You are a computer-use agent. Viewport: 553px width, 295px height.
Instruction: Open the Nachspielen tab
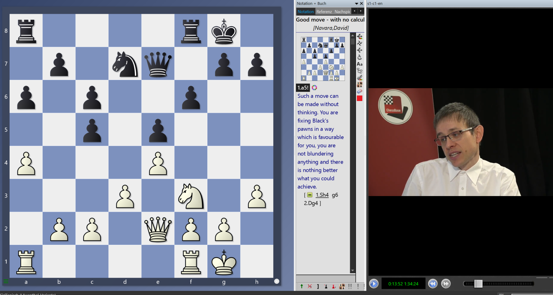pyautogui.click(x=342, y=12)
